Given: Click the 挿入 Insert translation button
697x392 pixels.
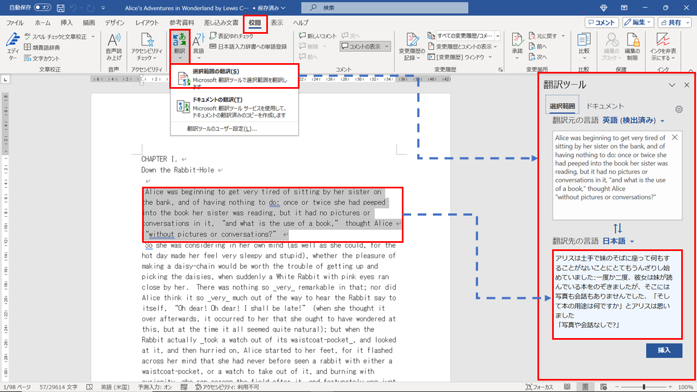Looking at the screenshot, I should click(664, 351).
